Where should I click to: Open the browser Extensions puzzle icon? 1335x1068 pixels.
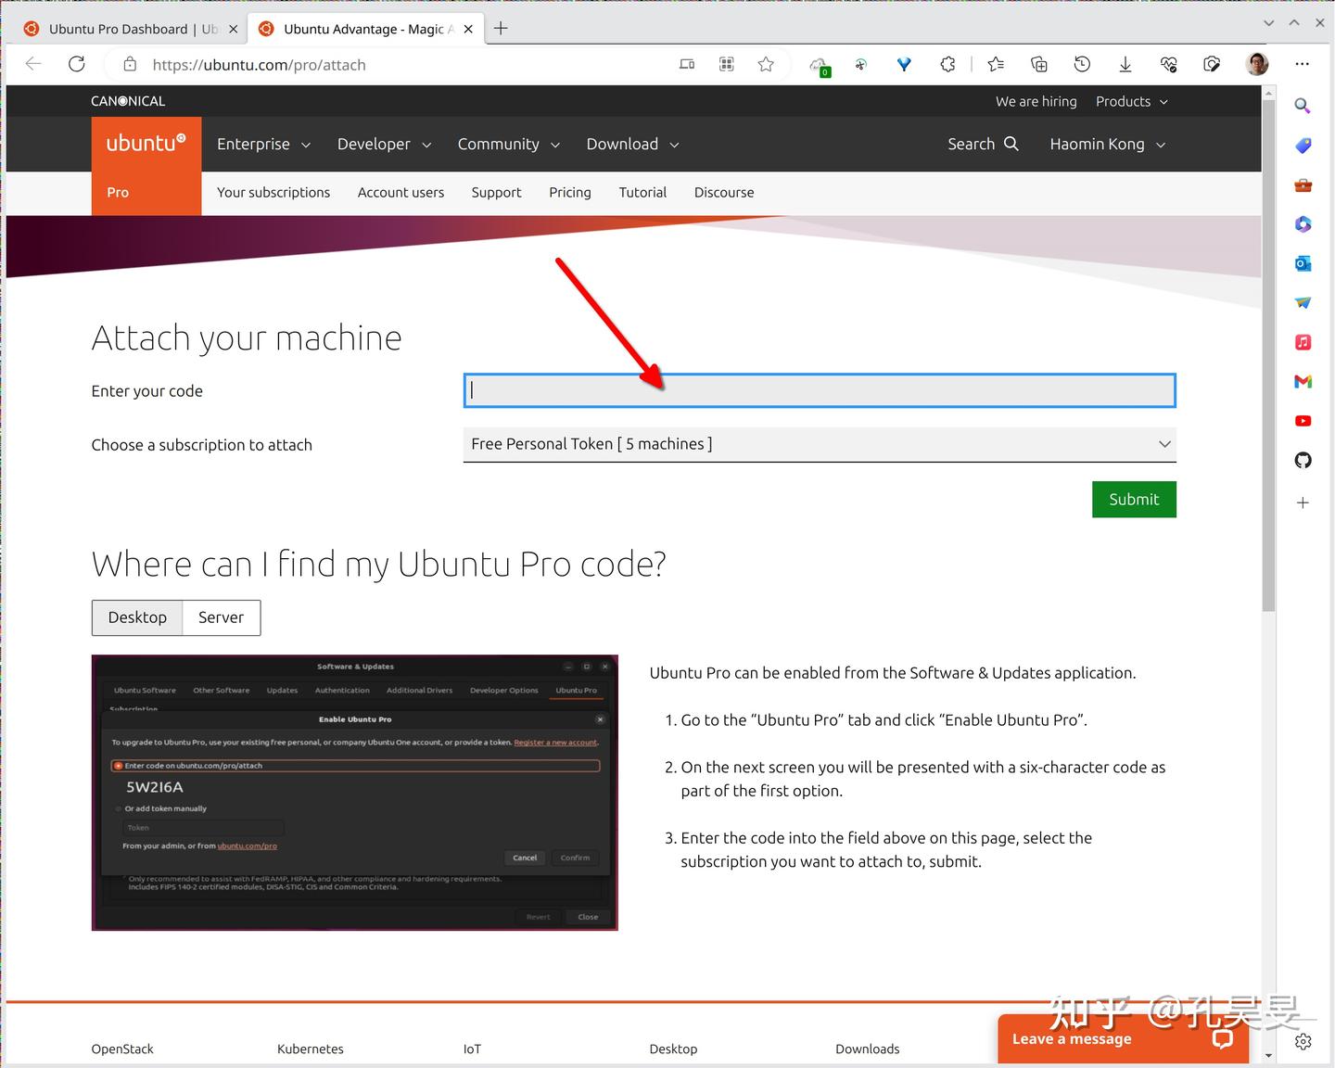947,64
